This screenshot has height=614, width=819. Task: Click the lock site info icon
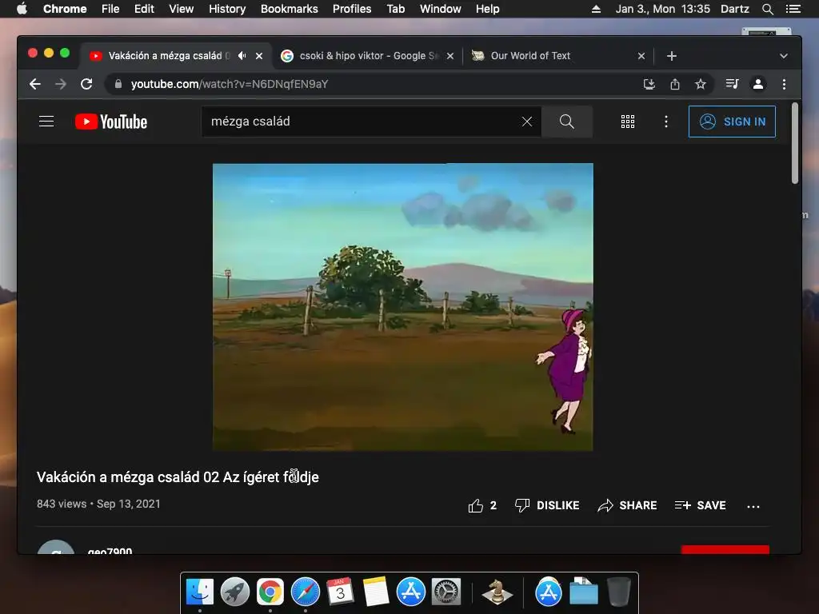118,84
